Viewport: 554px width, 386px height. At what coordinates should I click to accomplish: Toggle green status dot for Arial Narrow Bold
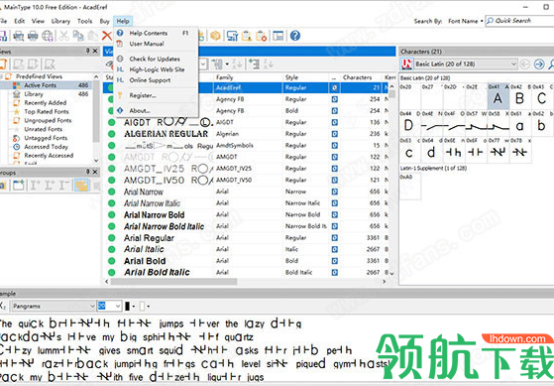(112, 214)
